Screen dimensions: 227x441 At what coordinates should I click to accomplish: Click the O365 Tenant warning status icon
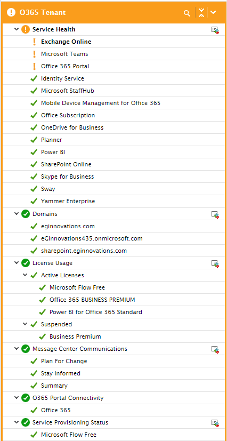click(x=11, y=12)
